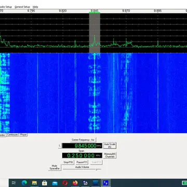Viewport: 187px width, 187px height.
Task: Open File Explorer from the taskbar
Action: [34, 183]
